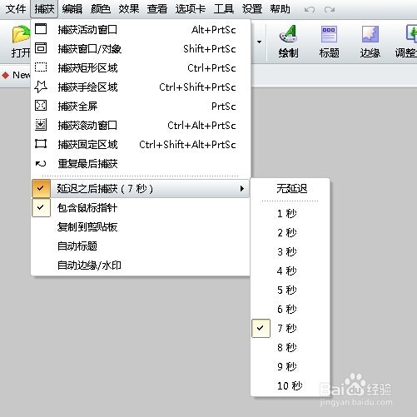Select 5 秒 delay
This screenshot has width=417, height=417.
pyautogui.click(x=290, y=290)
